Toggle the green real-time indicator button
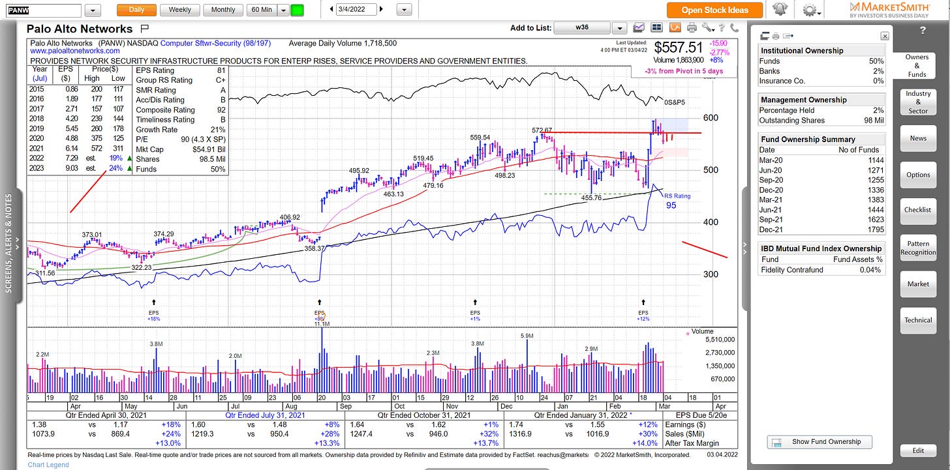Screen dimensions: 950x470 click(x=298, y=10)
